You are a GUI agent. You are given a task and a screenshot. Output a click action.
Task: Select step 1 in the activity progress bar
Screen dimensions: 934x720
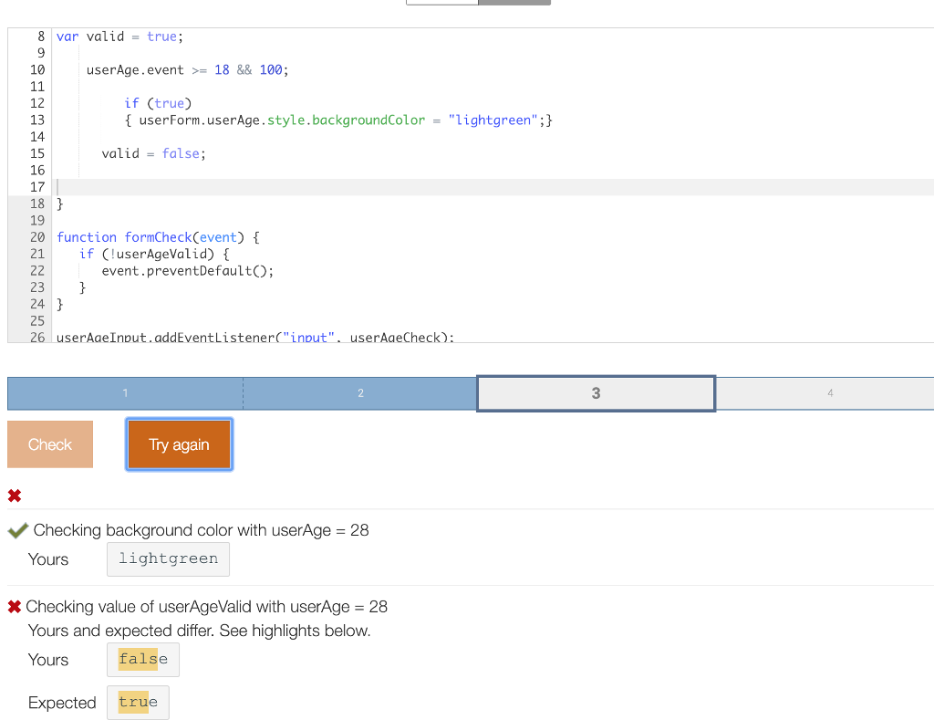124,392
